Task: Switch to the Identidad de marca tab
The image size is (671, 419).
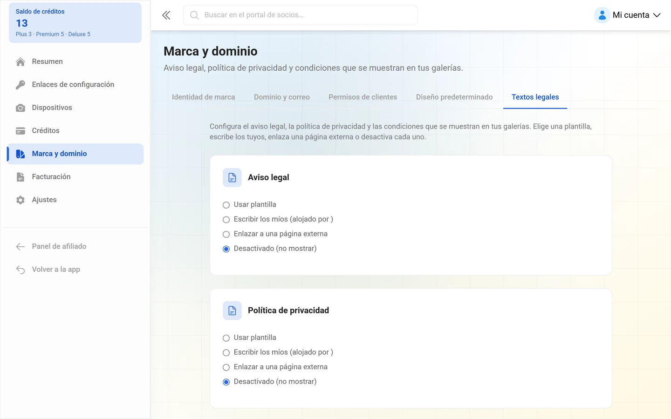Action: (x=203, y=97)
